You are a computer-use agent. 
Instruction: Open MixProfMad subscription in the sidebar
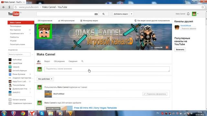coord(17,60)
